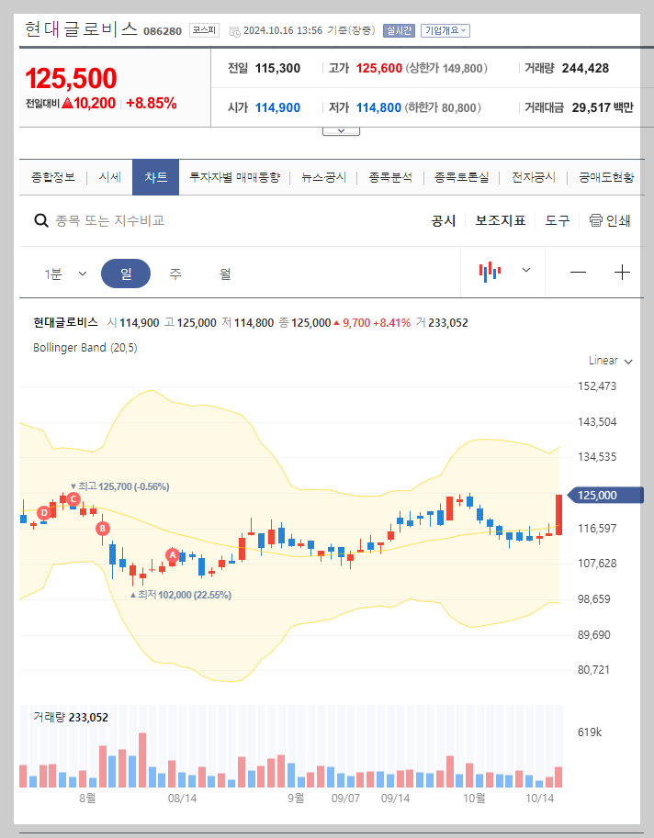Click event marker A on the chart
The image size is (654, 838).
pos(171,554)
